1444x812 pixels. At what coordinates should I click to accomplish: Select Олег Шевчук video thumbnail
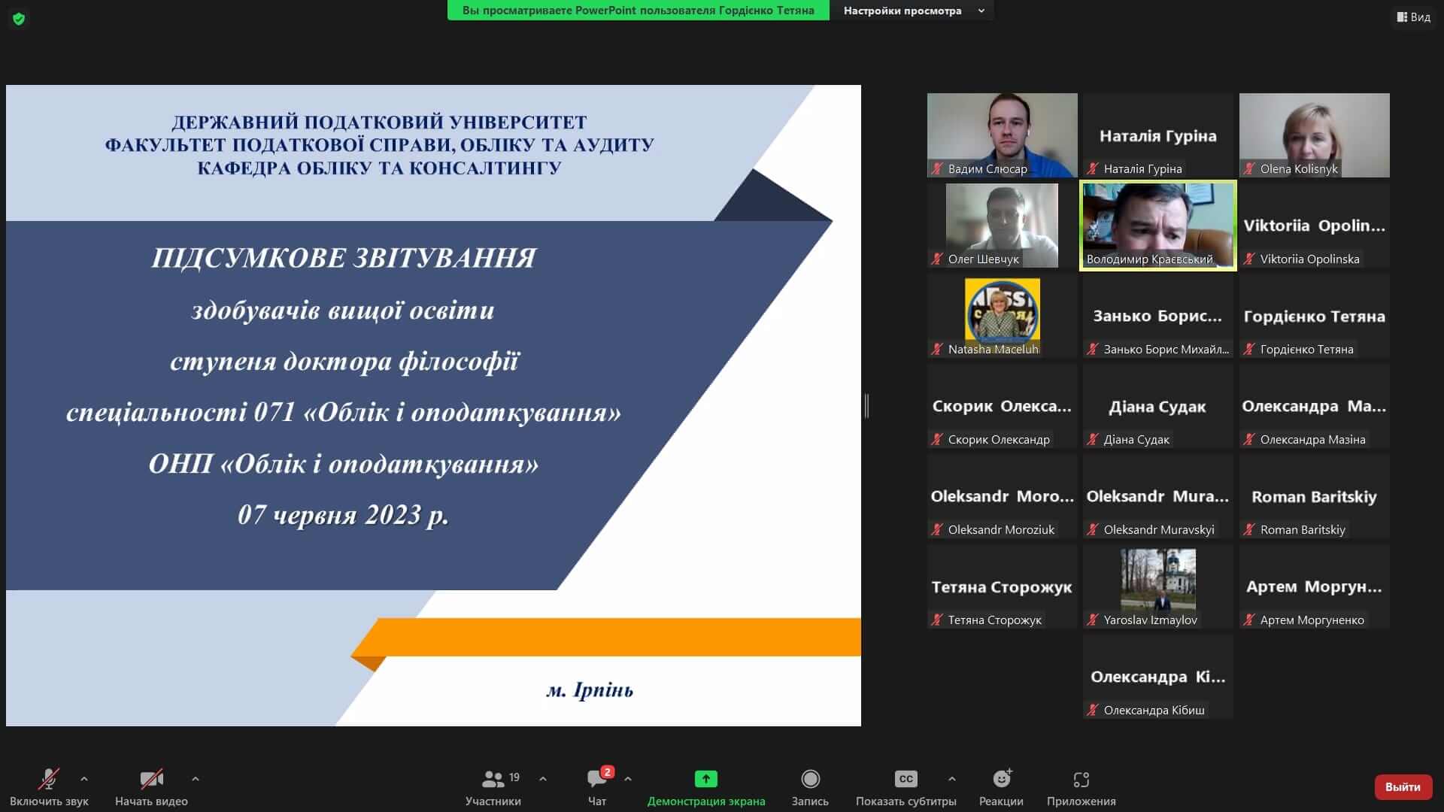click(1002, 226)
